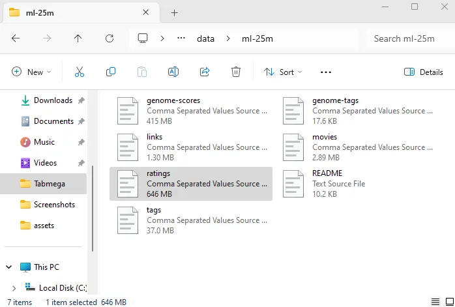Expand the Local Disk (C:) node
The height and width of the screenshot is (307, 455).
click(14, 287)
